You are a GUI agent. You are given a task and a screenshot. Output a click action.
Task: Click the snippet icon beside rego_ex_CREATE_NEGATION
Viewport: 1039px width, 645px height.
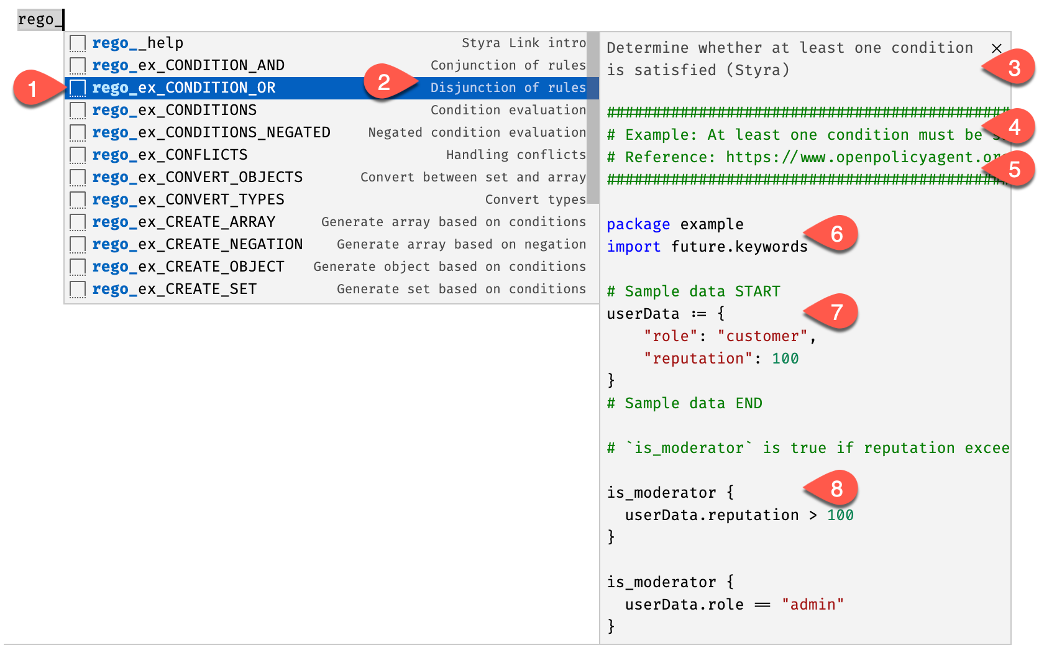78,244
